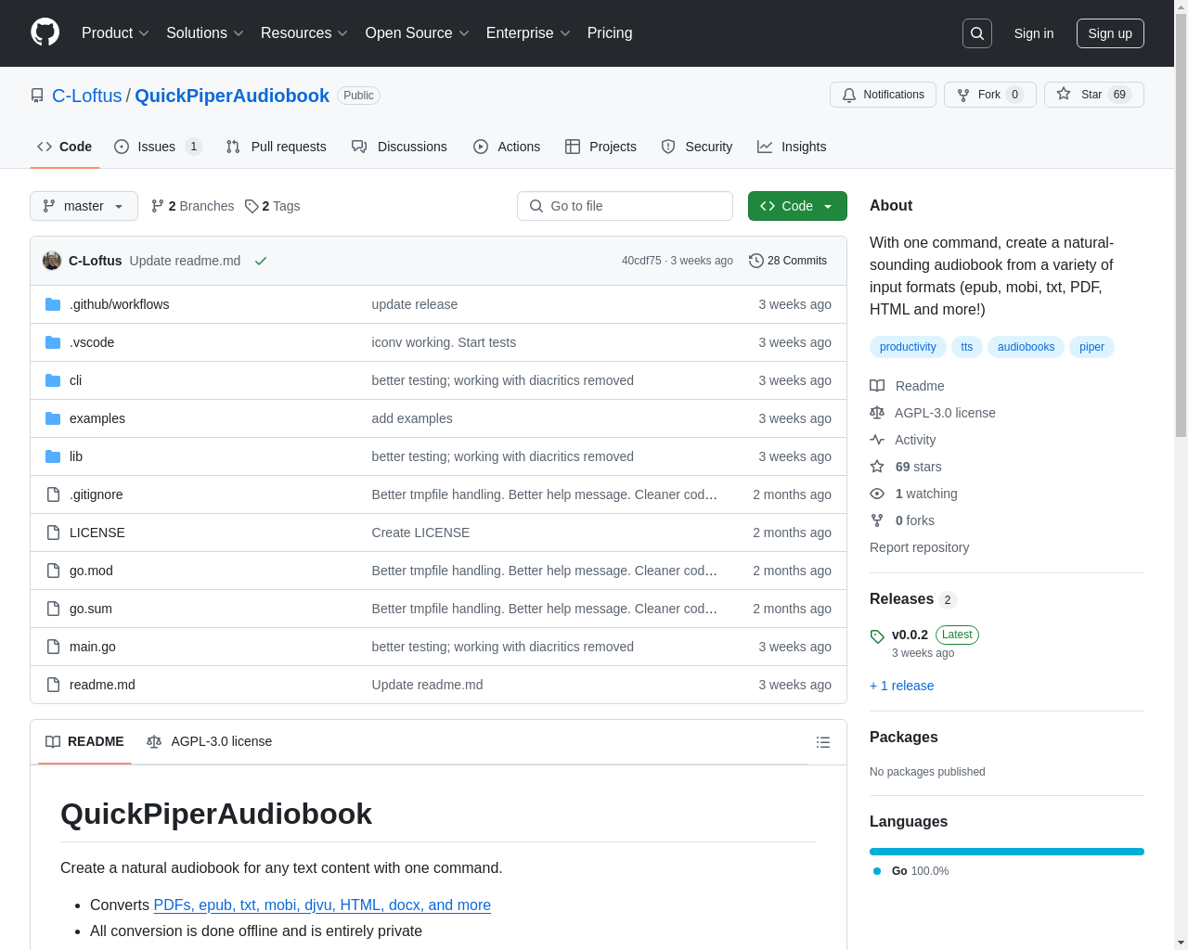Expand the Resources menu
Screen dimensions: 1188x950
pyautogui.click(x=304, y=33)
